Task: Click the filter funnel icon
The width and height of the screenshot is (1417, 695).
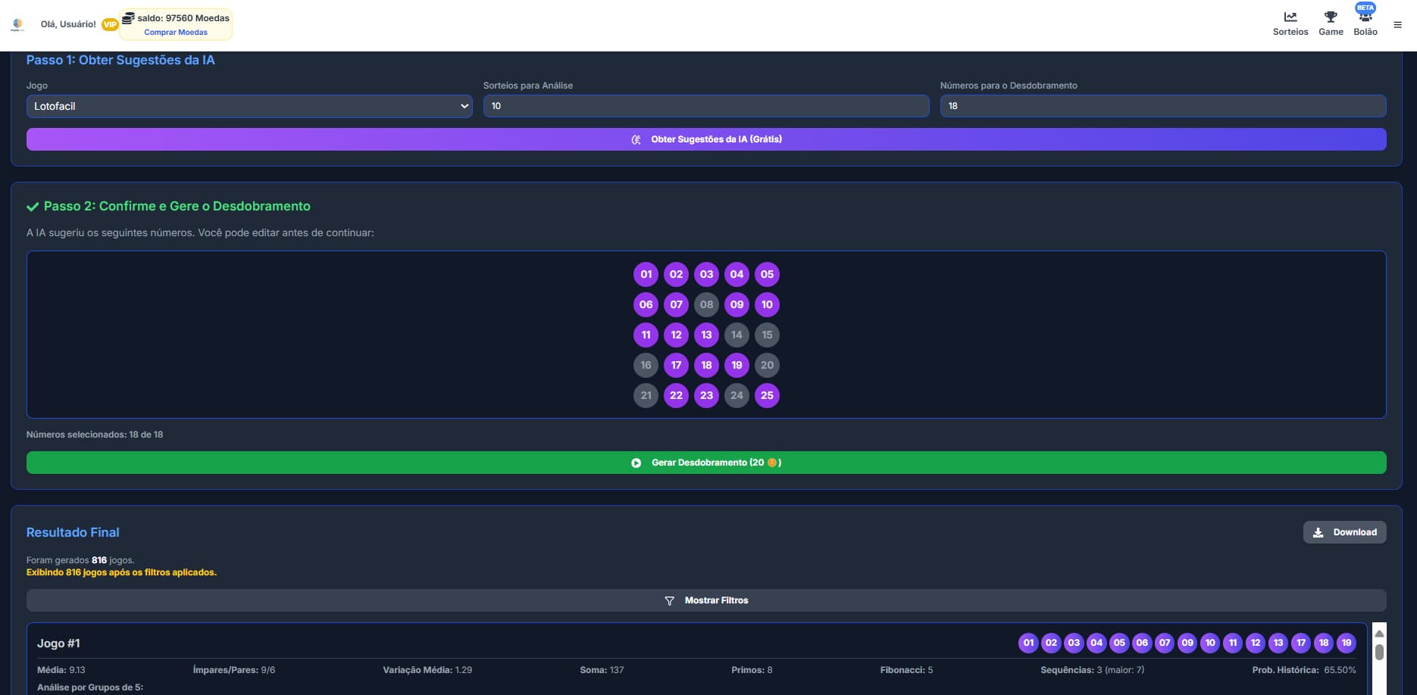Action: tap(669, 600)
